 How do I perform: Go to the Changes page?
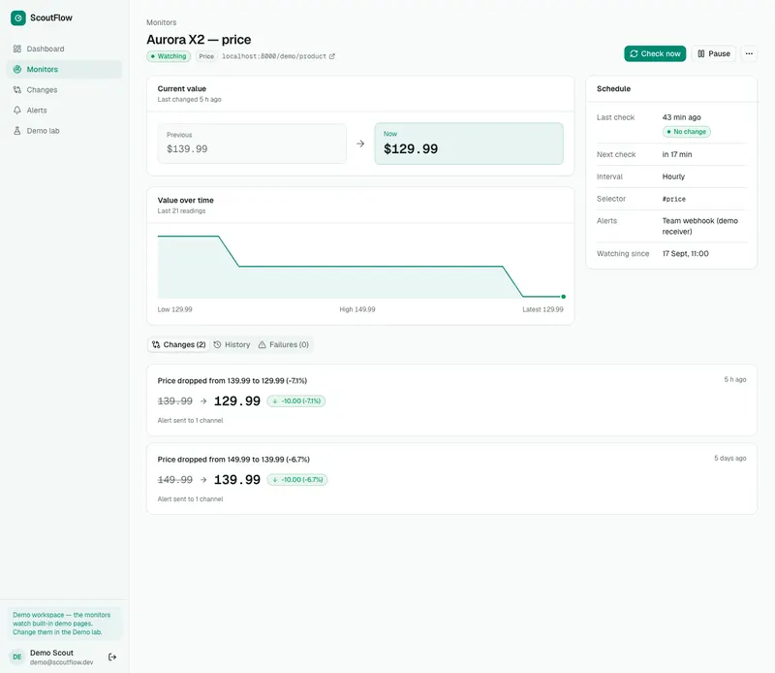tap(64, 90)
